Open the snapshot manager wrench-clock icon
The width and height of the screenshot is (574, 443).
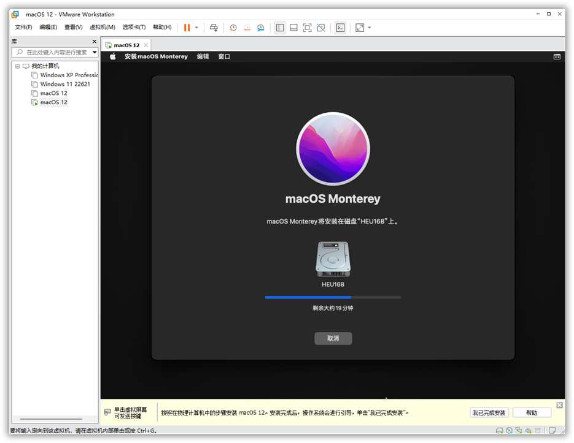point(261,28)
